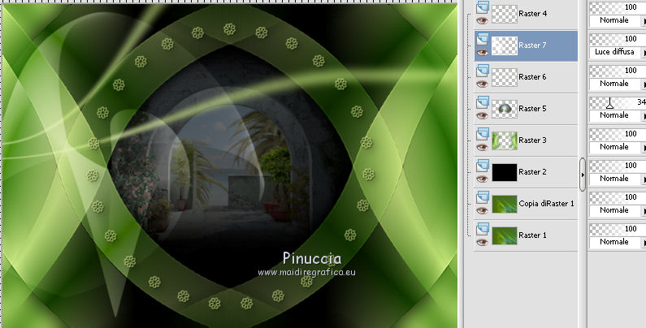Adjust Raster 2 opacity slider
This screenshot has width=646, height=328.
click(x=618, y=166)
